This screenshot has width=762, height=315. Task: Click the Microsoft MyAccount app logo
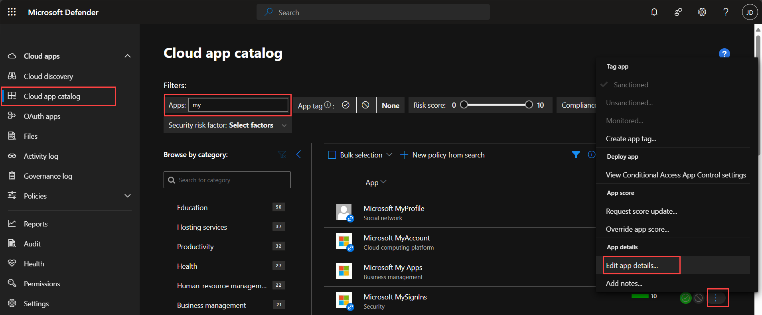click(344, 242)
